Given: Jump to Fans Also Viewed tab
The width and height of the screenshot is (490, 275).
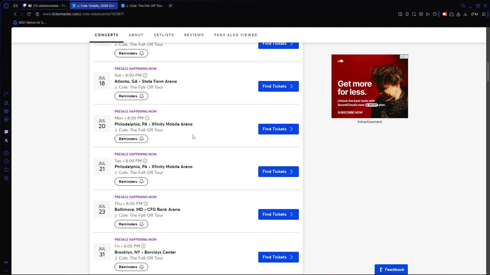Looking at the screenshot, I should click(x=236, y=35).
